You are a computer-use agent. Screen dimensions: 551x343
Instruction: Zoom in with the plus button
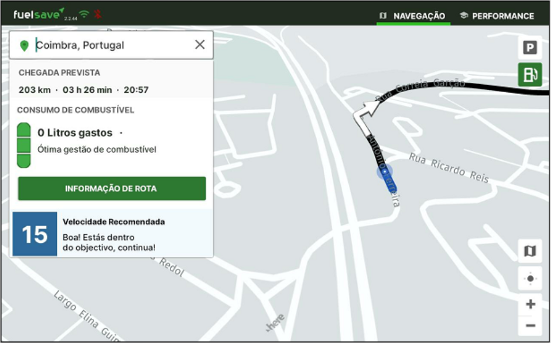coord(530,304)
